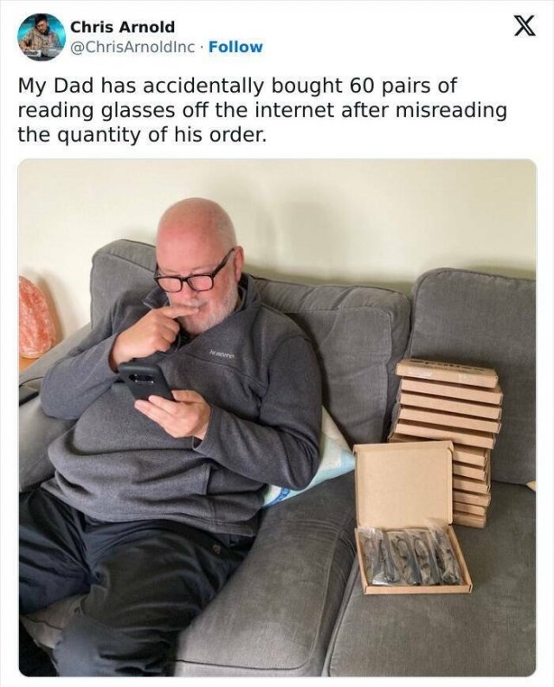Screen dimensions: 554x687
Task: Open the embedded photo of Dad
Action: [277, 418]
